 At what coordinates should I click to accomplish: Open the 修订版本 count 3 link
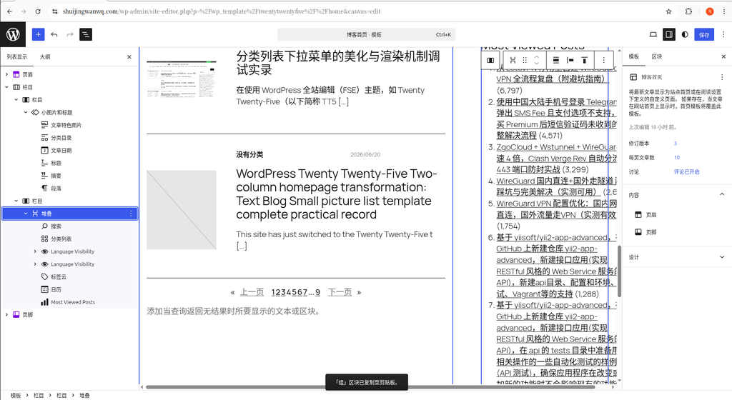point(675,143)
